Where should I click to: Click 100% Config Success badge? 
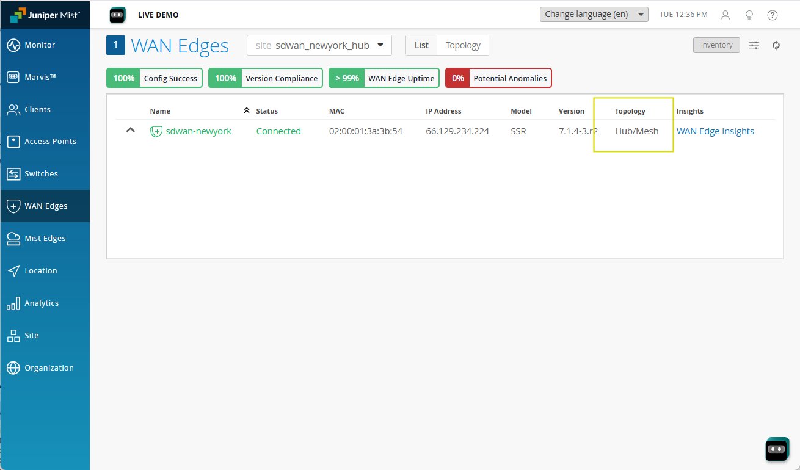pyautogui.click(x=155, y=78)
